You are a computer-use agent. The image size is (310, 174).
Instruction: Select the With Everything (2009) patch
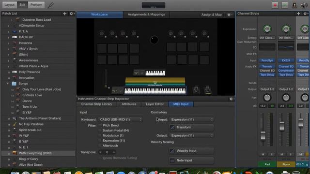click(x=38, y=153)
